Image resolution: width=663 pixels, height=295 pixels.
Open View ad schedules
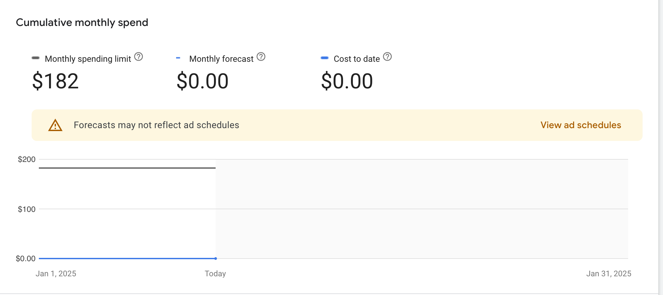pos(580,125)
